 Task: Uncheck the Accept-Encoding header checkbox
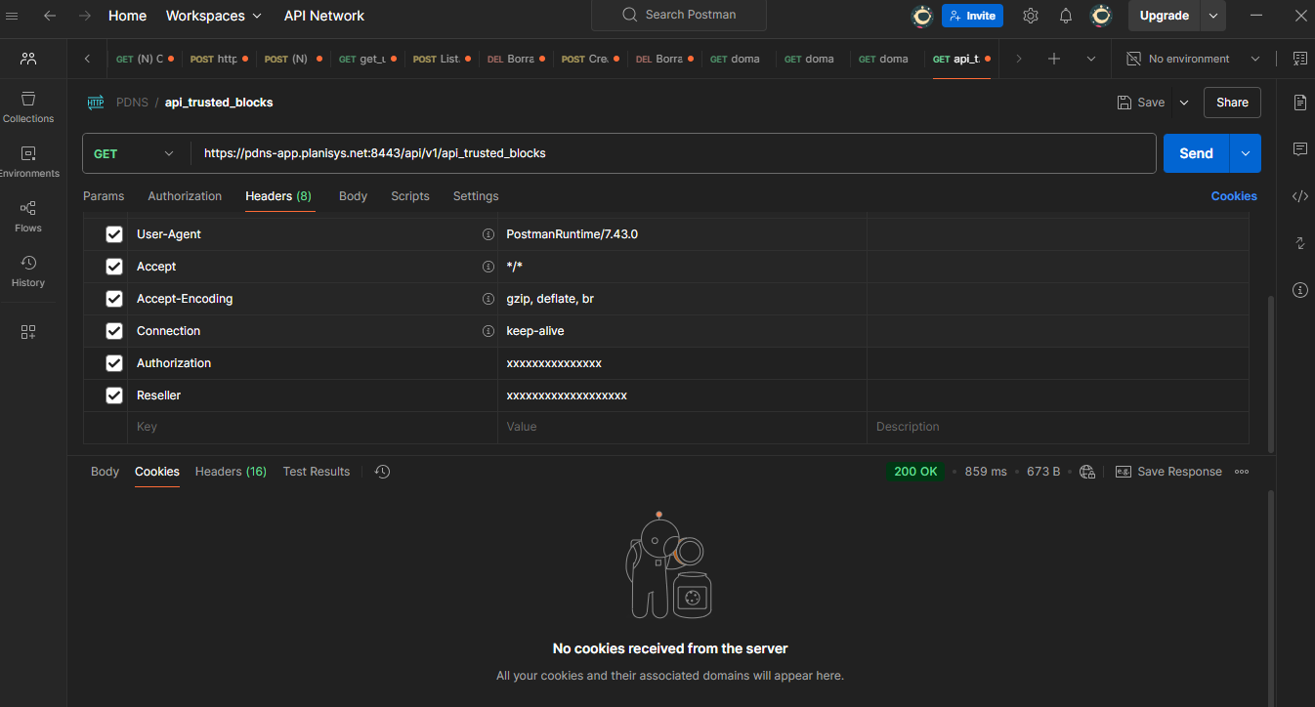click(x=114, y=299)
